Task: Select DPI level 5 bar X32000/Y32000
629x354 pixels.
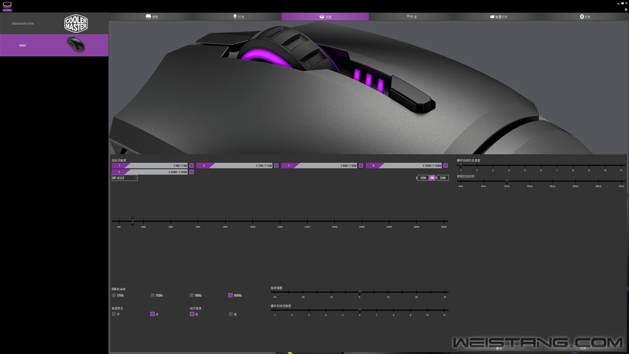Action: (150, 172)
